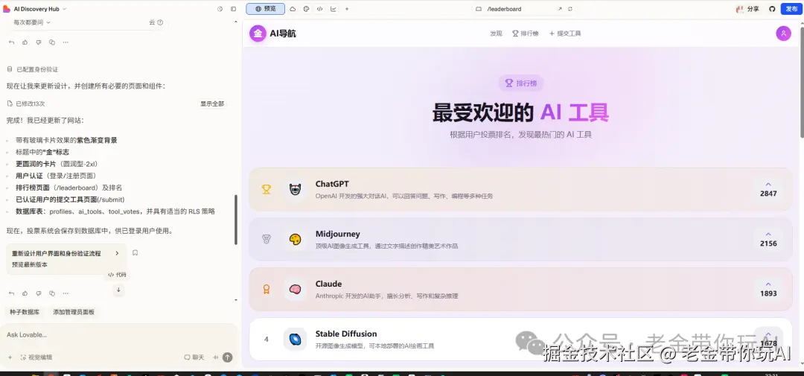This screenshot has height=376, width=804.
Task: Choose the 种子数据库 suggestion chip
Action: click(x=25, y=312)
